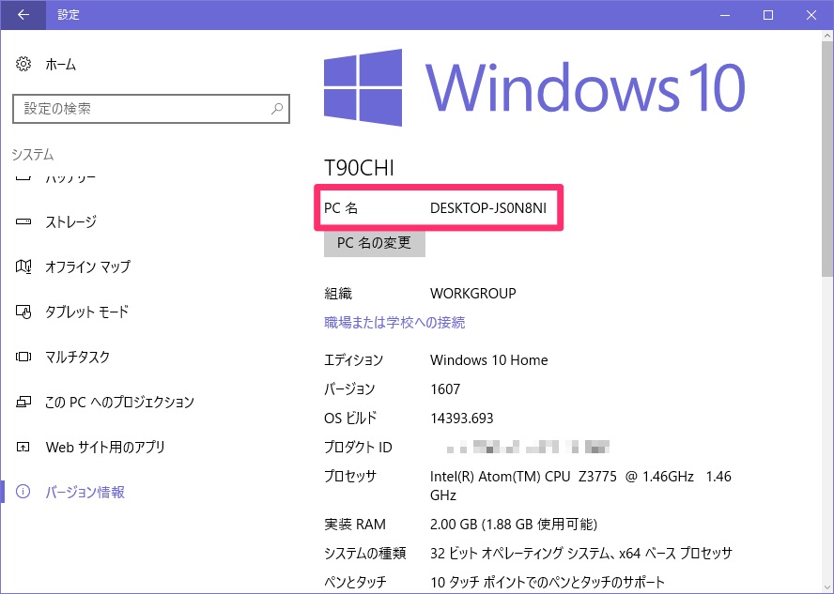Open the タブレット モード settings page
Image resolution: width=834 pixels, height=594 pixels.
[86, 312]
